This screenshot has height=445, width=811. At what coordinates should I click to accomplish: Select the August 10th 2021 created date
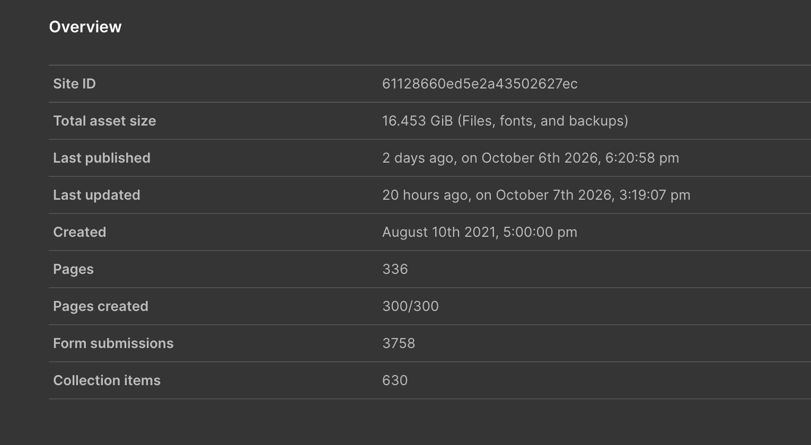coord(480,232)
